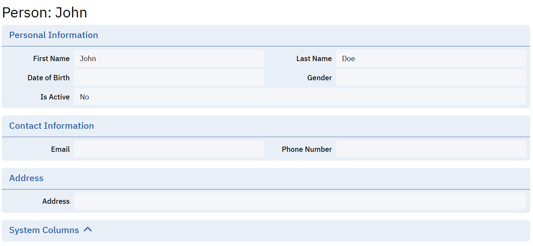Click the Is Active value showing No

pyautogui.click(x=299, y=97)
